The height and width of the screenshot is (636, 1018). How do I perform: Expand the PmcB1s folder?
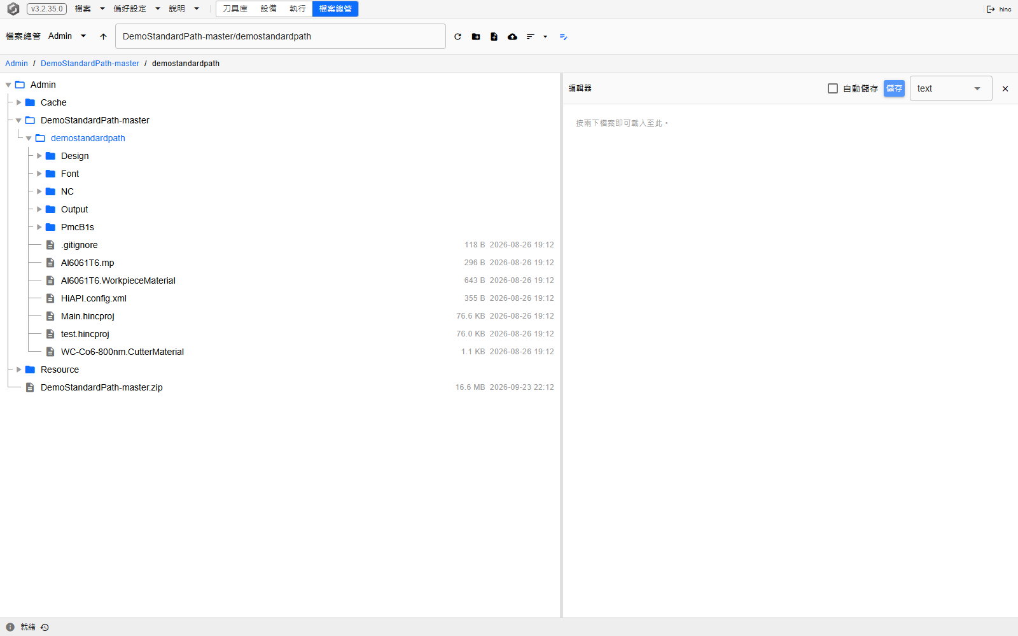coord(39,227)
